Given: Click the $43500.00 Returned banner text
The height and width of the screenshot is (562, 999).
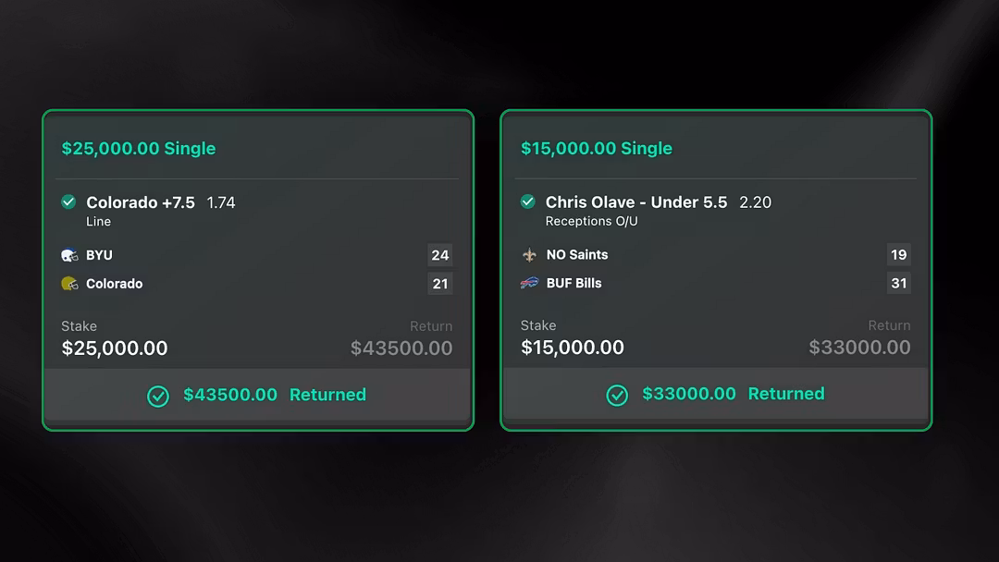Looking at the screenshot, I should 275,395.
